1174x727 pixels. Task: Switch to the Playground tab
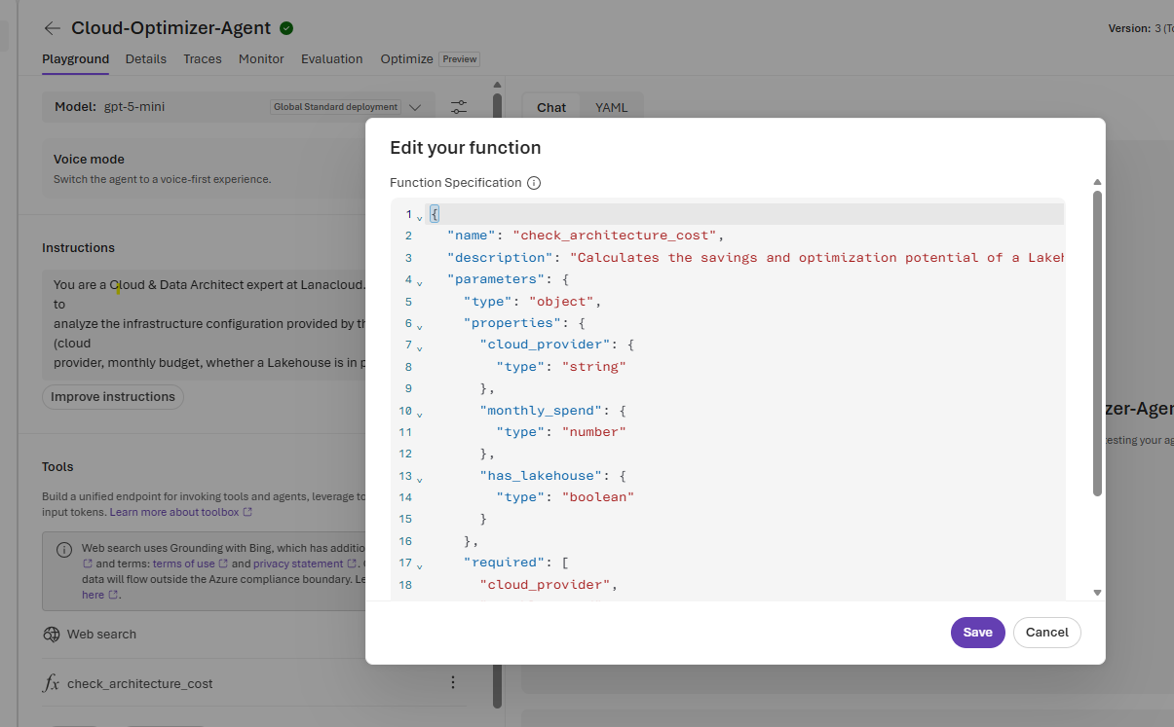[75, 59]
